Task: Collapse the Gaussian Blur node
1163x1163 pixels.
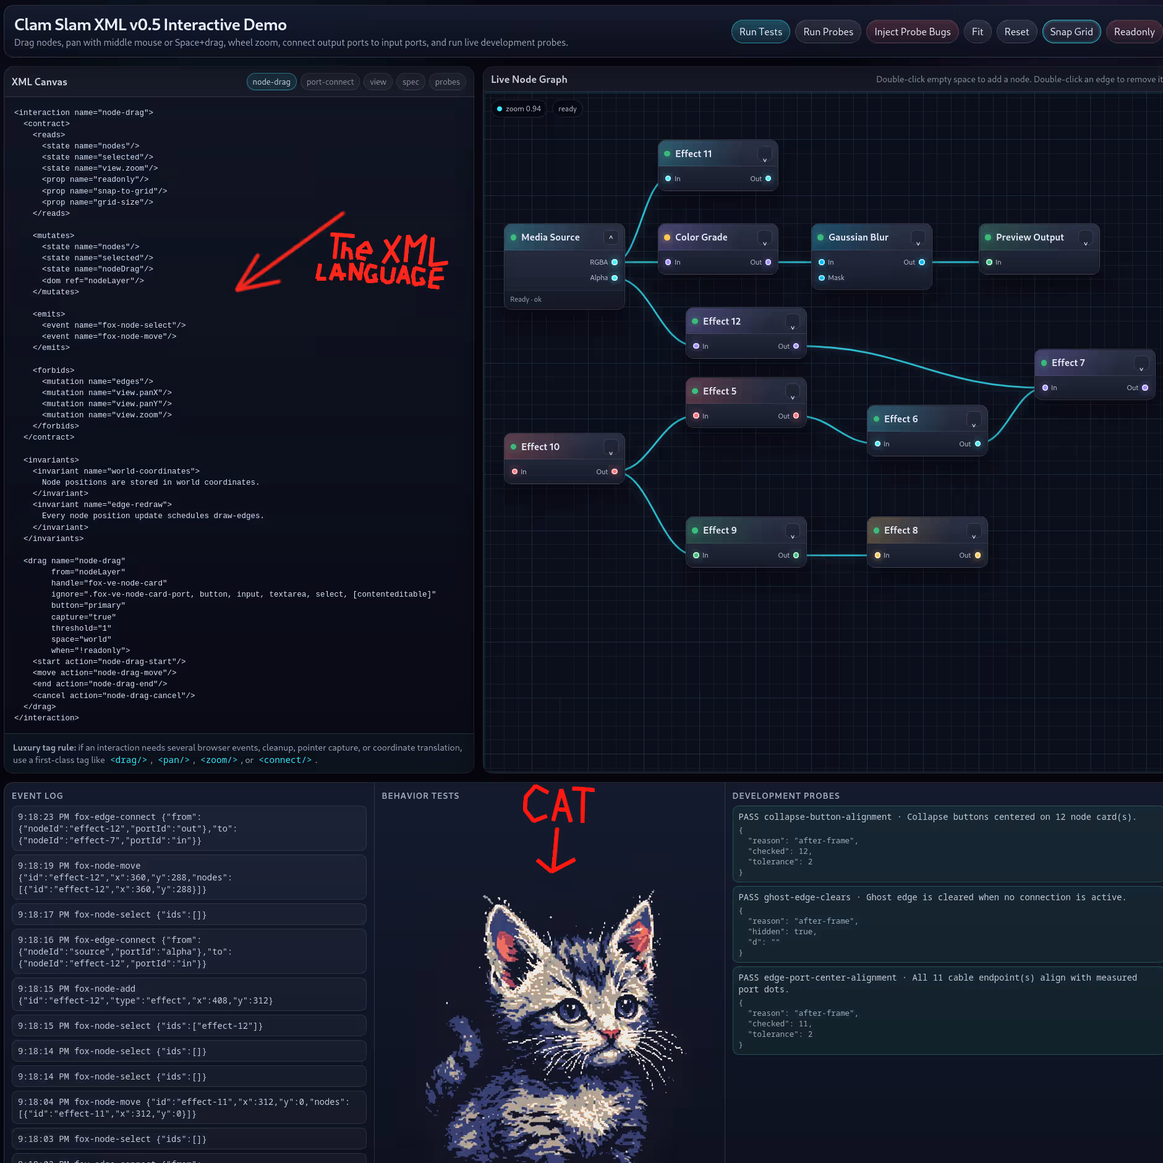Action: coord(918,237)
